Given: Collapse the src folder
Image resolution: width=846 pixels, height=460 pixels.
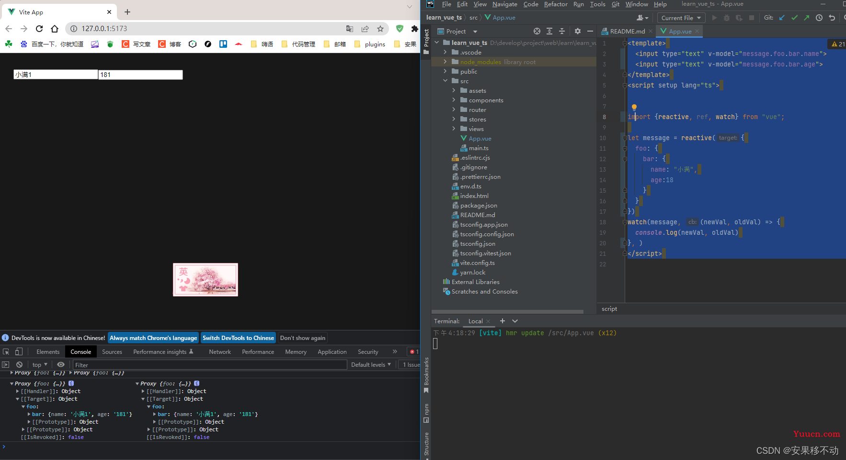Looking at the screenshot, I should tap(445, 81).
